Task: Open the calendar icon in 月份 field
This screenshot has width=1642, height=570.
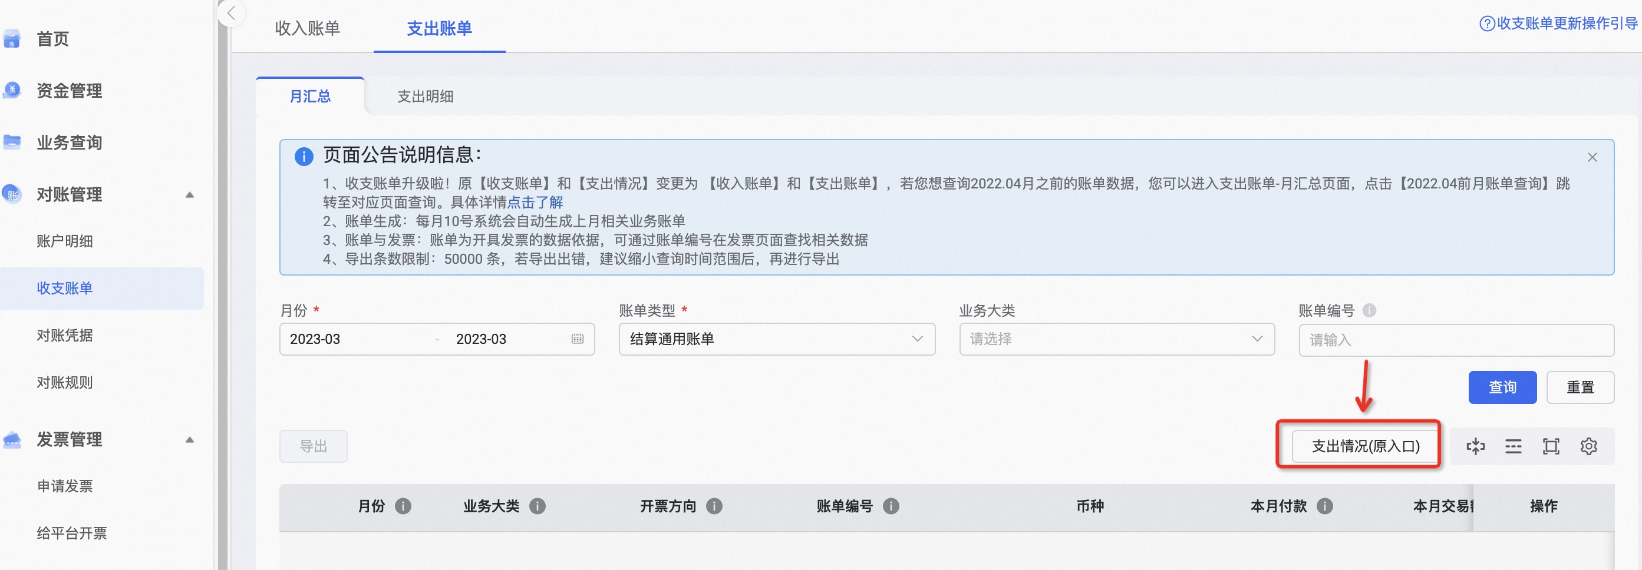Action: (577, 339)
